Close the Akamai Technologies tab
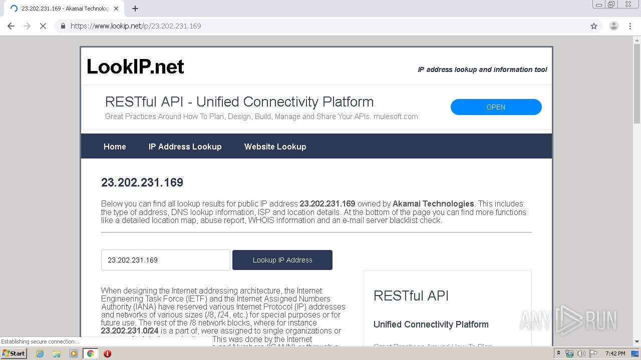The width and height of the screenshot is (641, 360). 116,8
